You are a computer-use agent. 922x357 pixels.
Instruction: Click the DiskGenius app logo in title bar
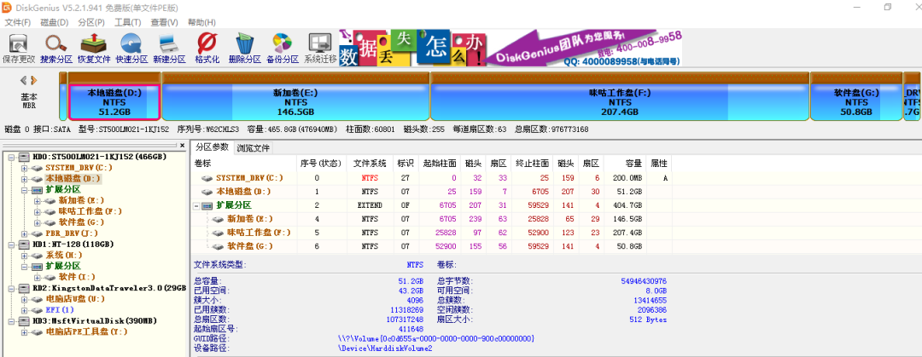pos(7,8)
